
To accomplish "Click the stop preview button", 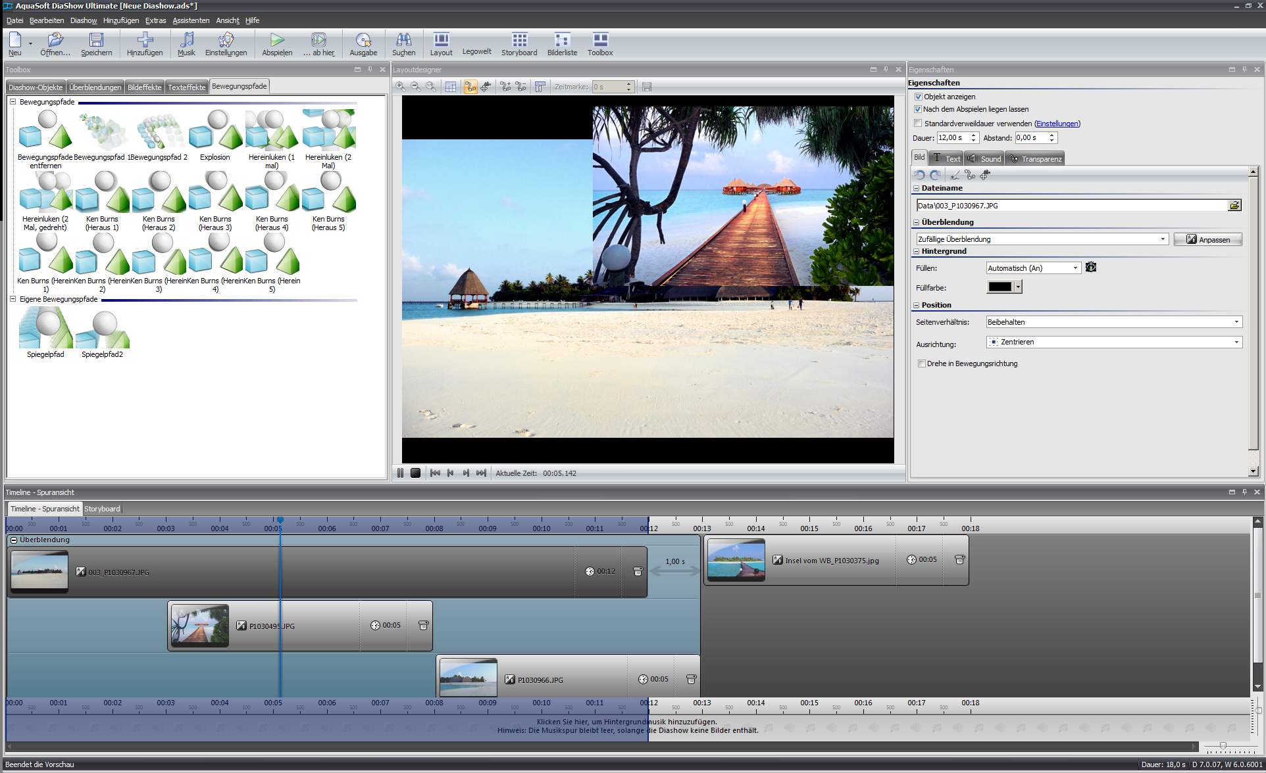I will click(415, 473).
